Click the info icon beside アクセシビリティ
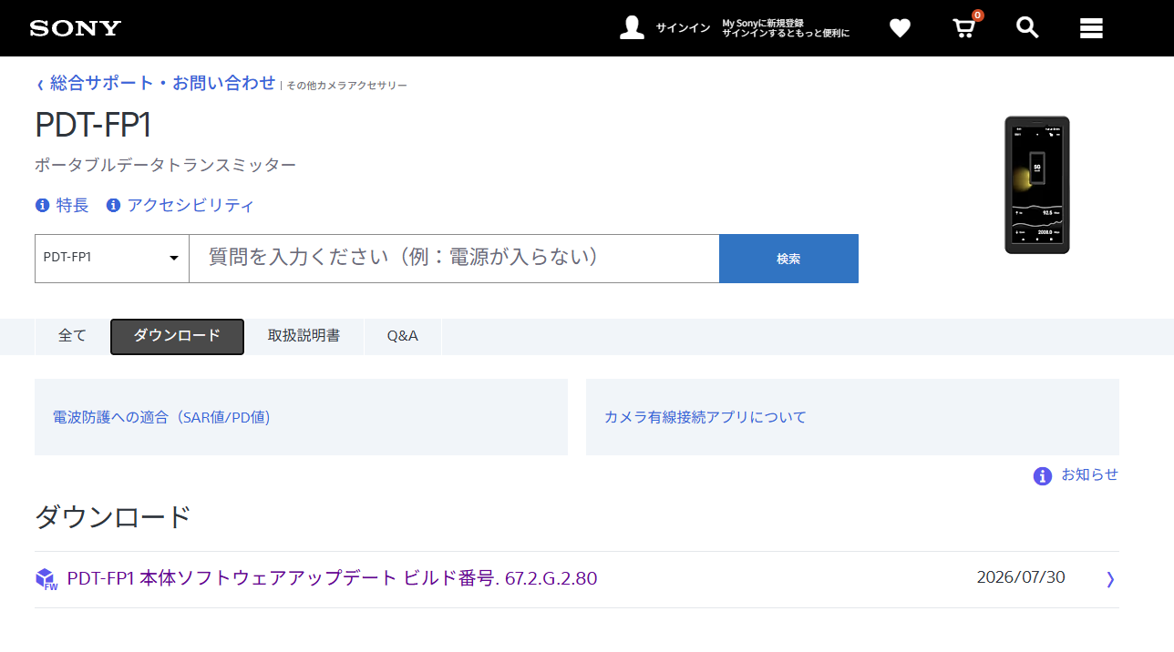1174x652 pixels. (113, 205)
